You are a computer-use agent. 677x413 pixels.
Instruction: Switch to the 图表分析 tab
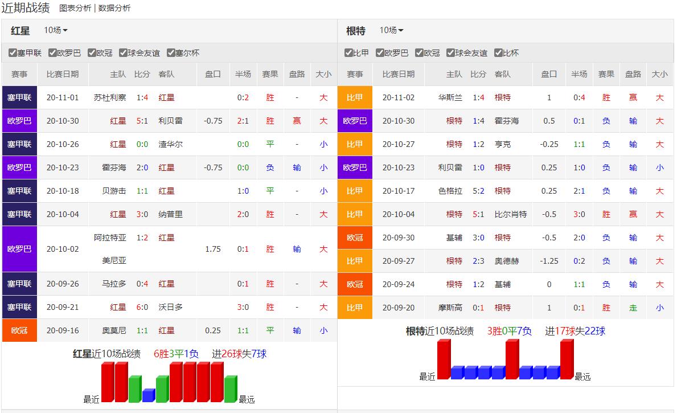pos(75,8)
